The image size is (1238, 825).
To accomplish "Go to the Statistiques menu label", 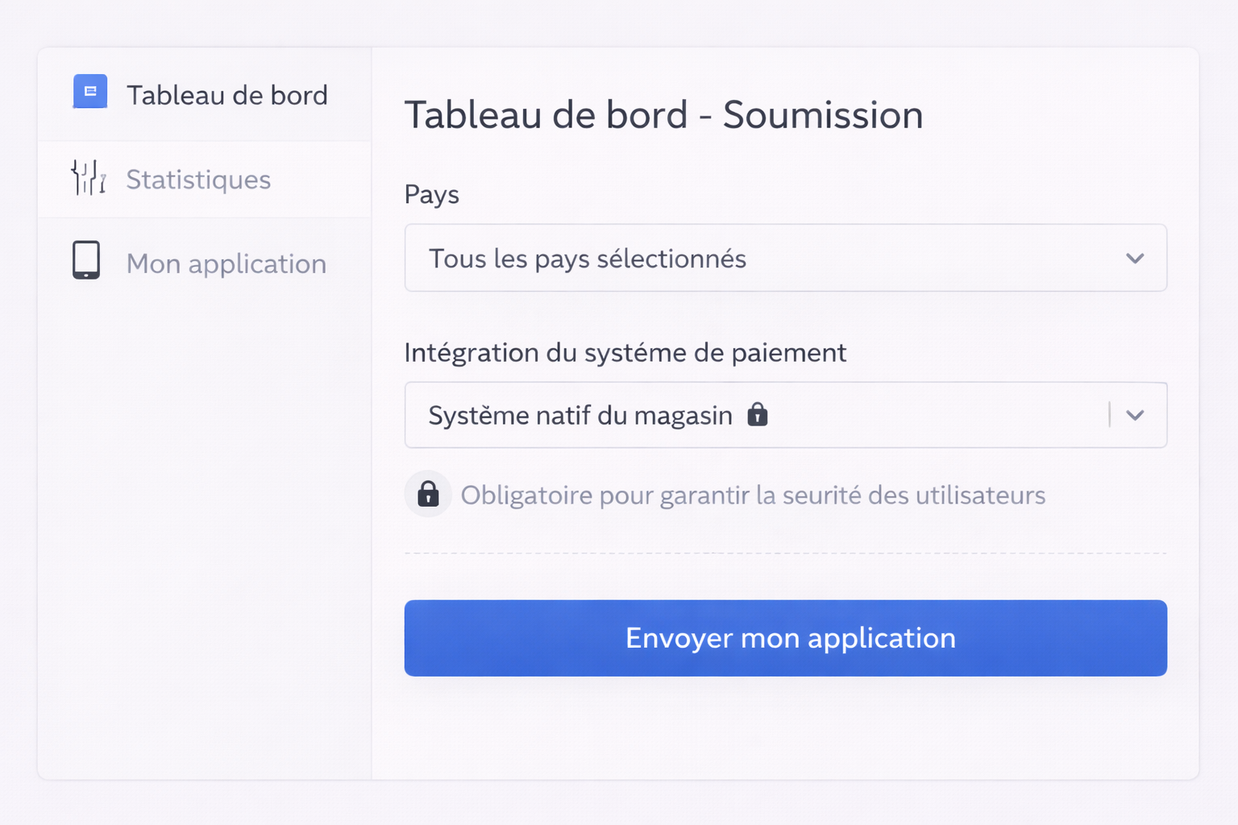I will point(198,180).
